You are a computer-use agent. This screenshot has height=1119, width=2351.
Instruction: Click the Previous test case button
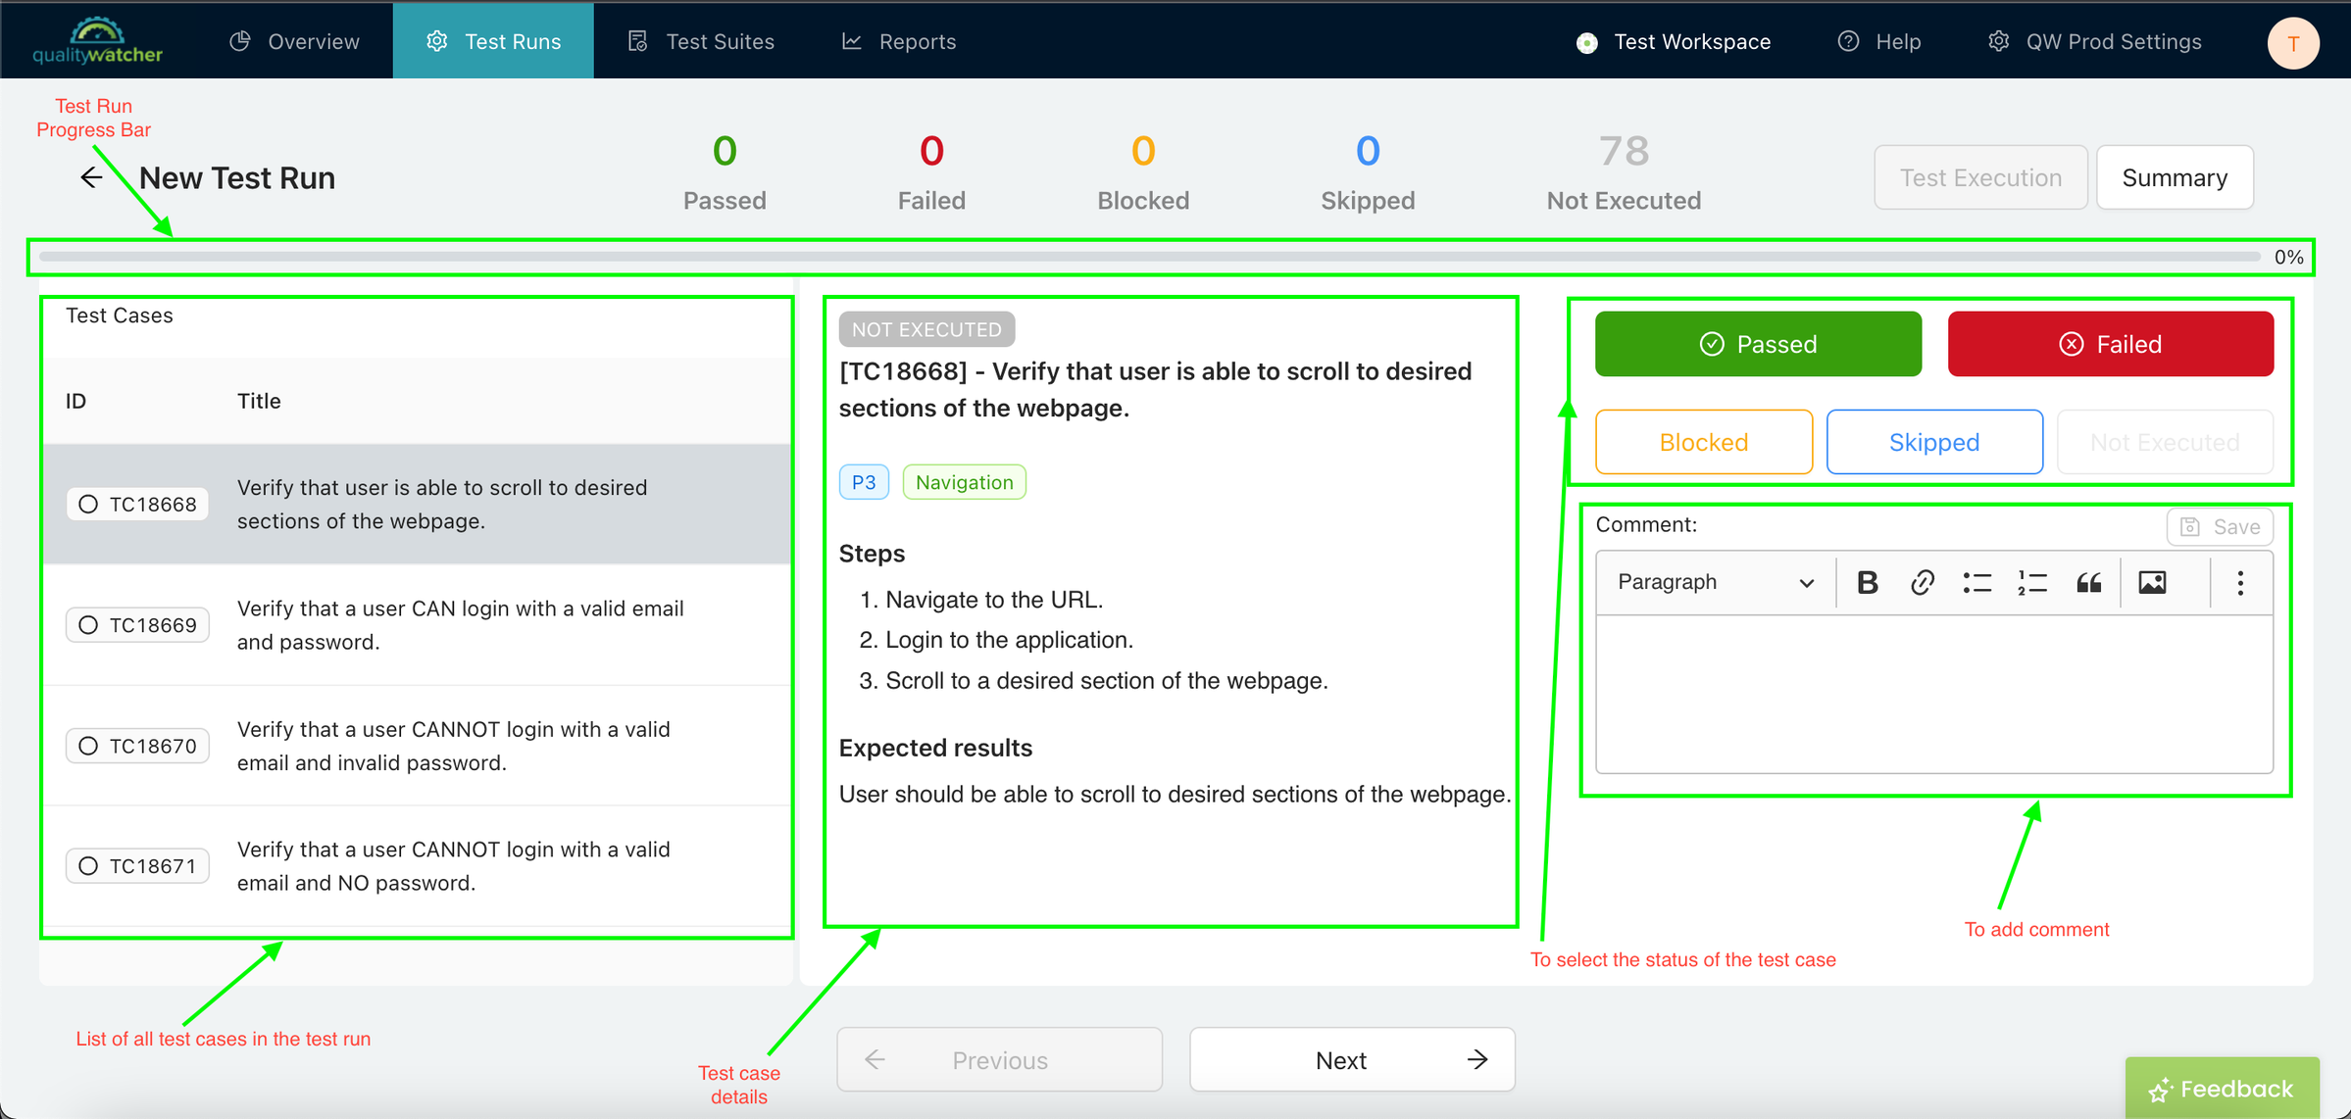[x=999, y=1059]
